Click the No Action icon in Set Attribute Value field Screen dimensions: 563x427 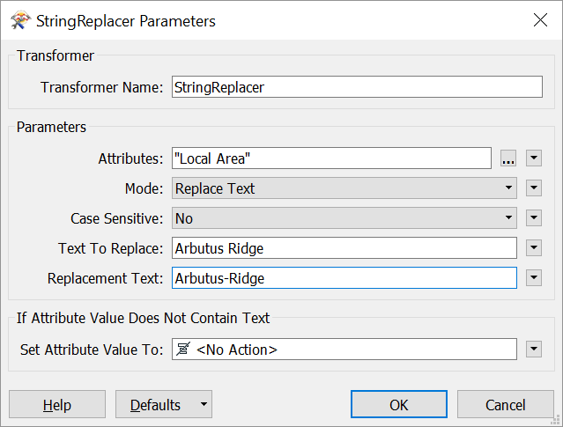pos(182,350)
